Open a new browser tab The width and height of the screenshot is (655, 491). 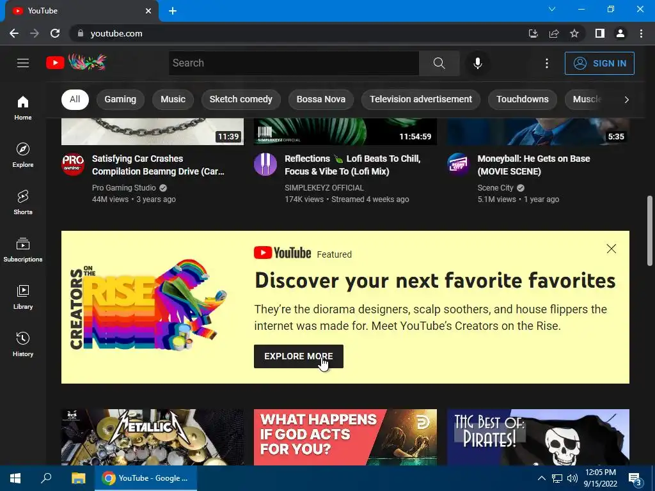[x=173, y=11]
